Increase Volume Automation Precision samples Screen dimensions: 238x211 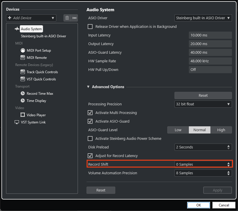pyautogui.click(x=229, y=172)
